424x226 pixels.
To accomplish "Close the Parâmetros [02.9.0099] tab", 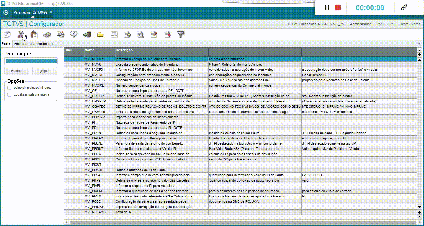I will tap(51, 12).
